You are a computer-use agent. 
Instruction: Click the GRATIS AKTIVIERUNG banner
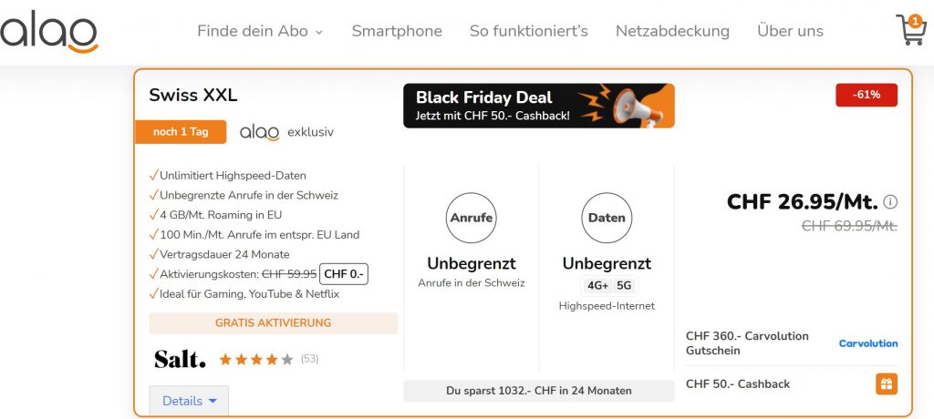(273, 323)
